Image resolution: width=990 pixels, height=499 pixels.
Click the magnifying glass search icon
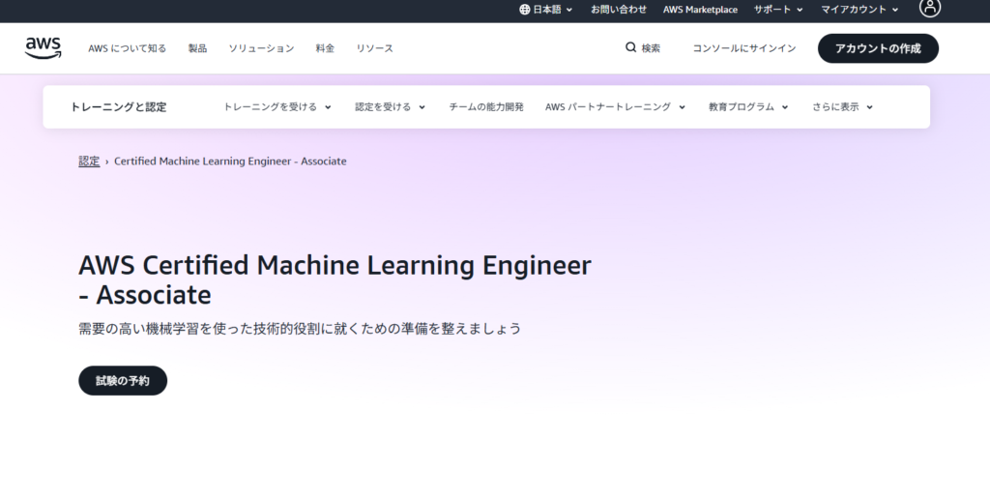click(631, 47)
